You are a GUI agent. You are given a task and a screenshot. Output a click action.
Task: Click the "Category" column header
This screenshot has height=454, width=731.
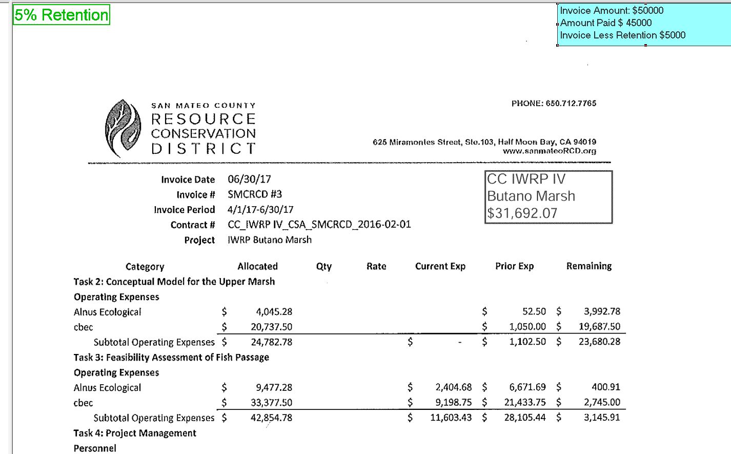(x=145, y=267)
